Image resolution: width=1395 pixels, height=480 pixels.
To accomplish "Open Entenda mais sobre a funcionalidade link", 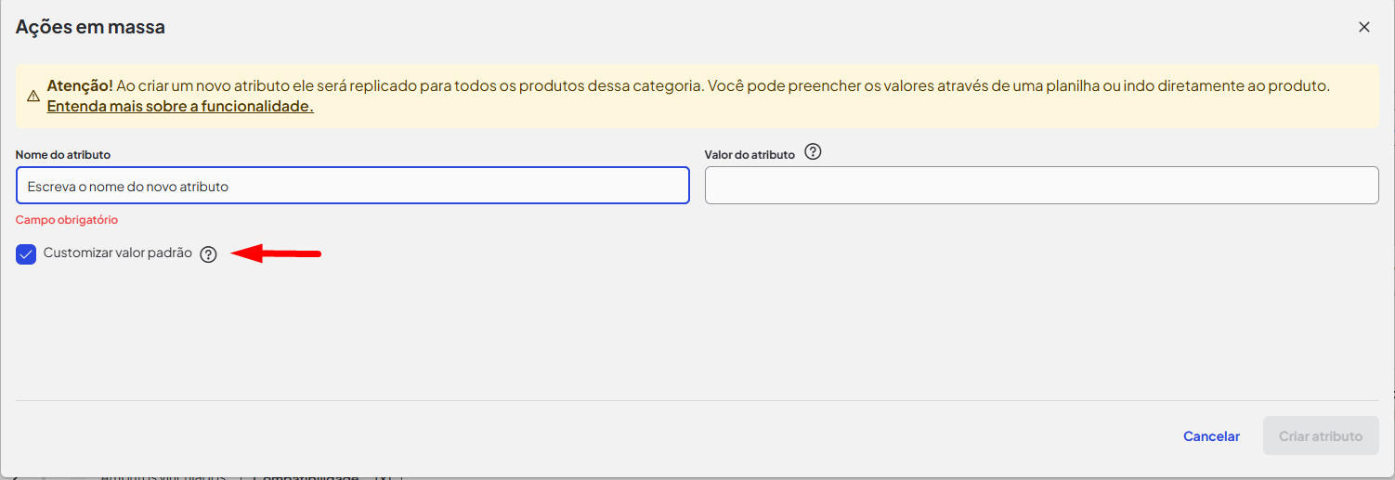I will [180, 107].
